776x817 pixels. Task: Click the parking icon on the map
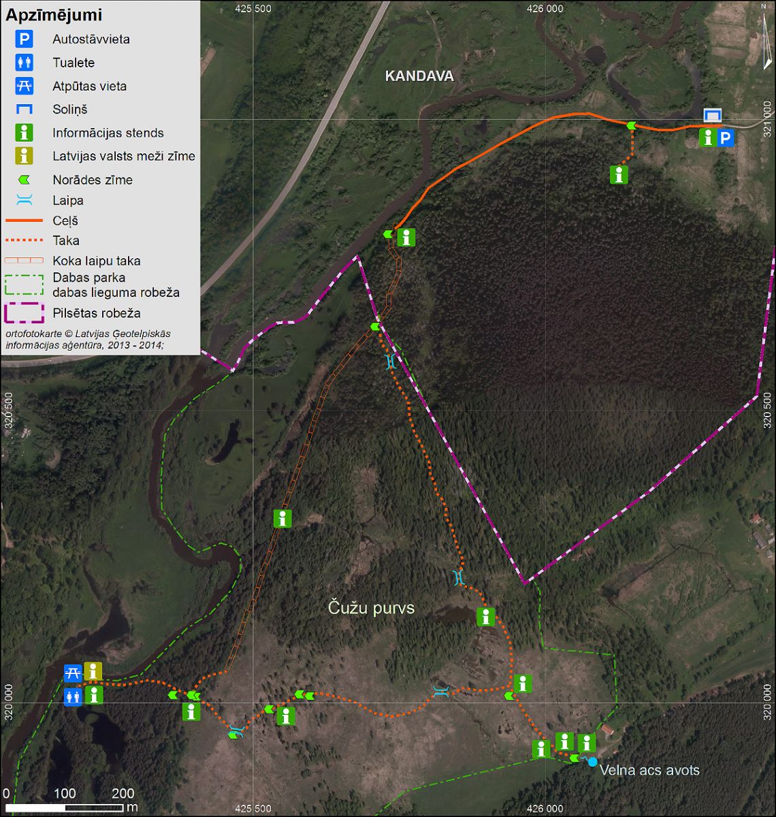(726, 138)
